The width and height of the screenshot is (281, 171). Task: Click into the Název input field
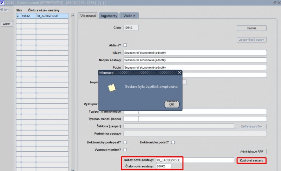point(195,53)
